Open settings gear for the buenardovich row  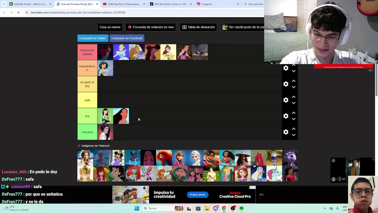286,68
